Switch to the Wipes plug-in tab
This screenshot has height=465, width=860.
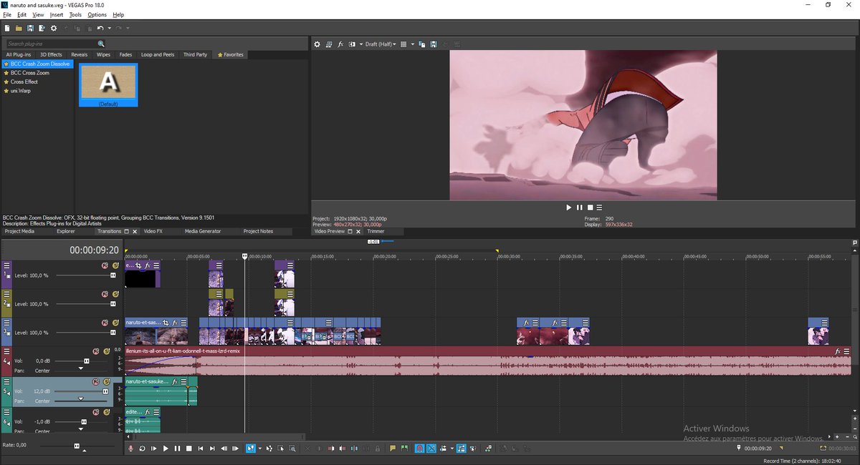tap(103, 54)
